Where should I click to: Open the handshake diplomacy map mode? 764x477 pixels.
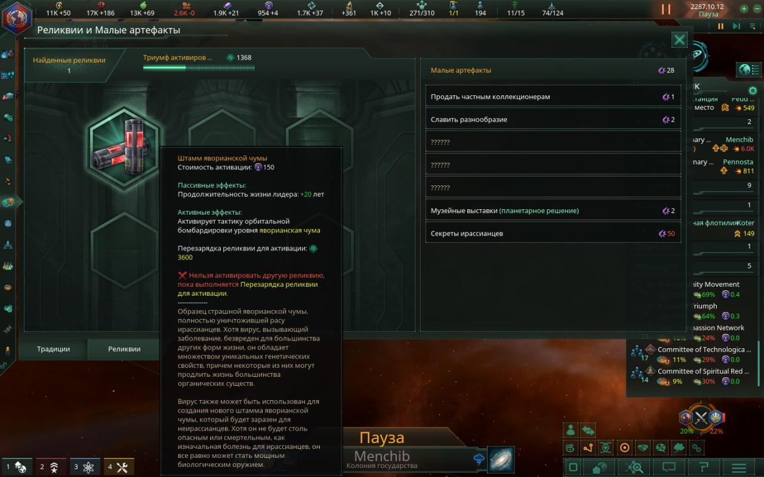(643, 447)
